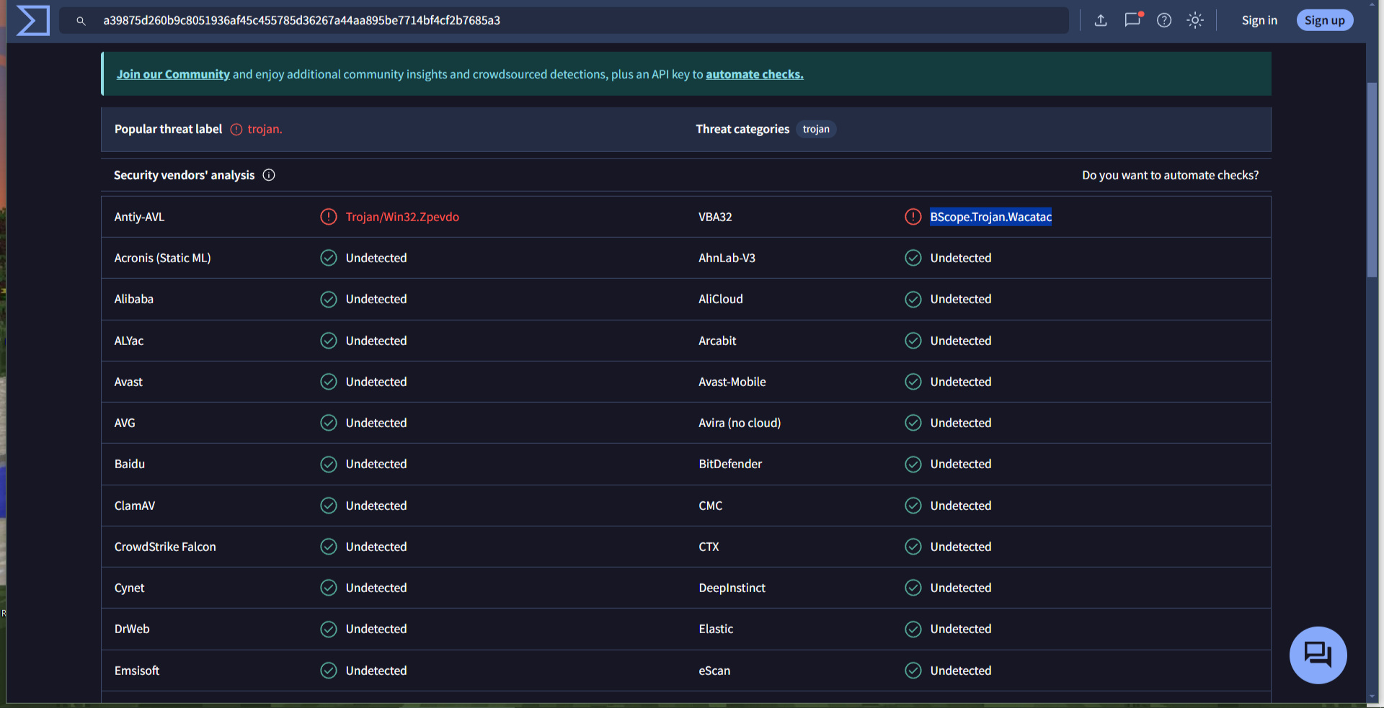Toggle the light/dark theme sun icon
The width and height of the screenshot is (1384, 708).
point(1194,20)
